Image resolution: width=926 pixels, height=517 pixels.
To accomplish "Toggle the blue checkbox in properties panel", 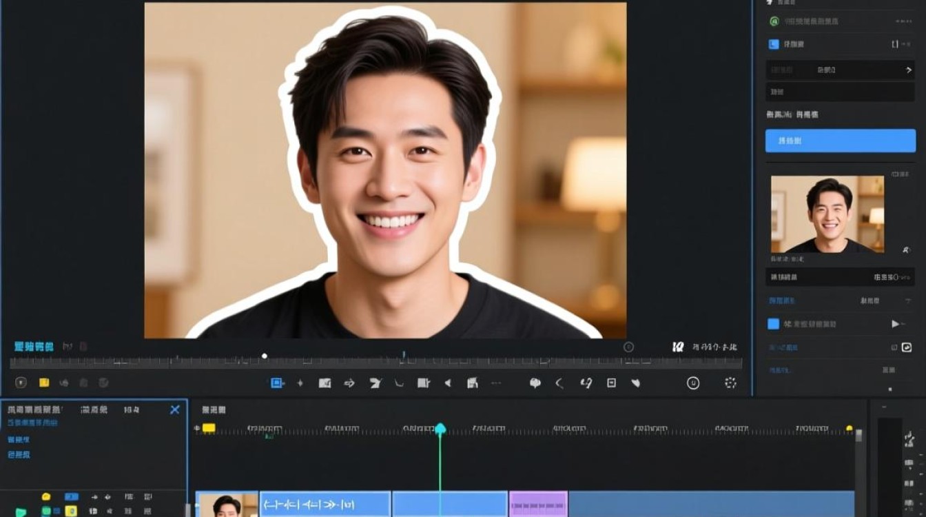I will point(774,44).
